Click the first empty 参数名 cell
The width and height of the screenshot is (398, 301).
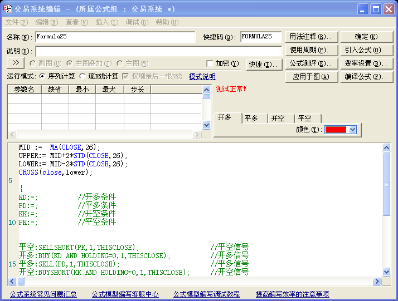point(25,99)
